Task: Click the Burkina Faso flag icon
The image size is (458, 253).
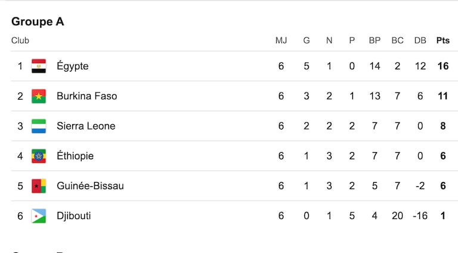Action: click(x=39, y=96)
